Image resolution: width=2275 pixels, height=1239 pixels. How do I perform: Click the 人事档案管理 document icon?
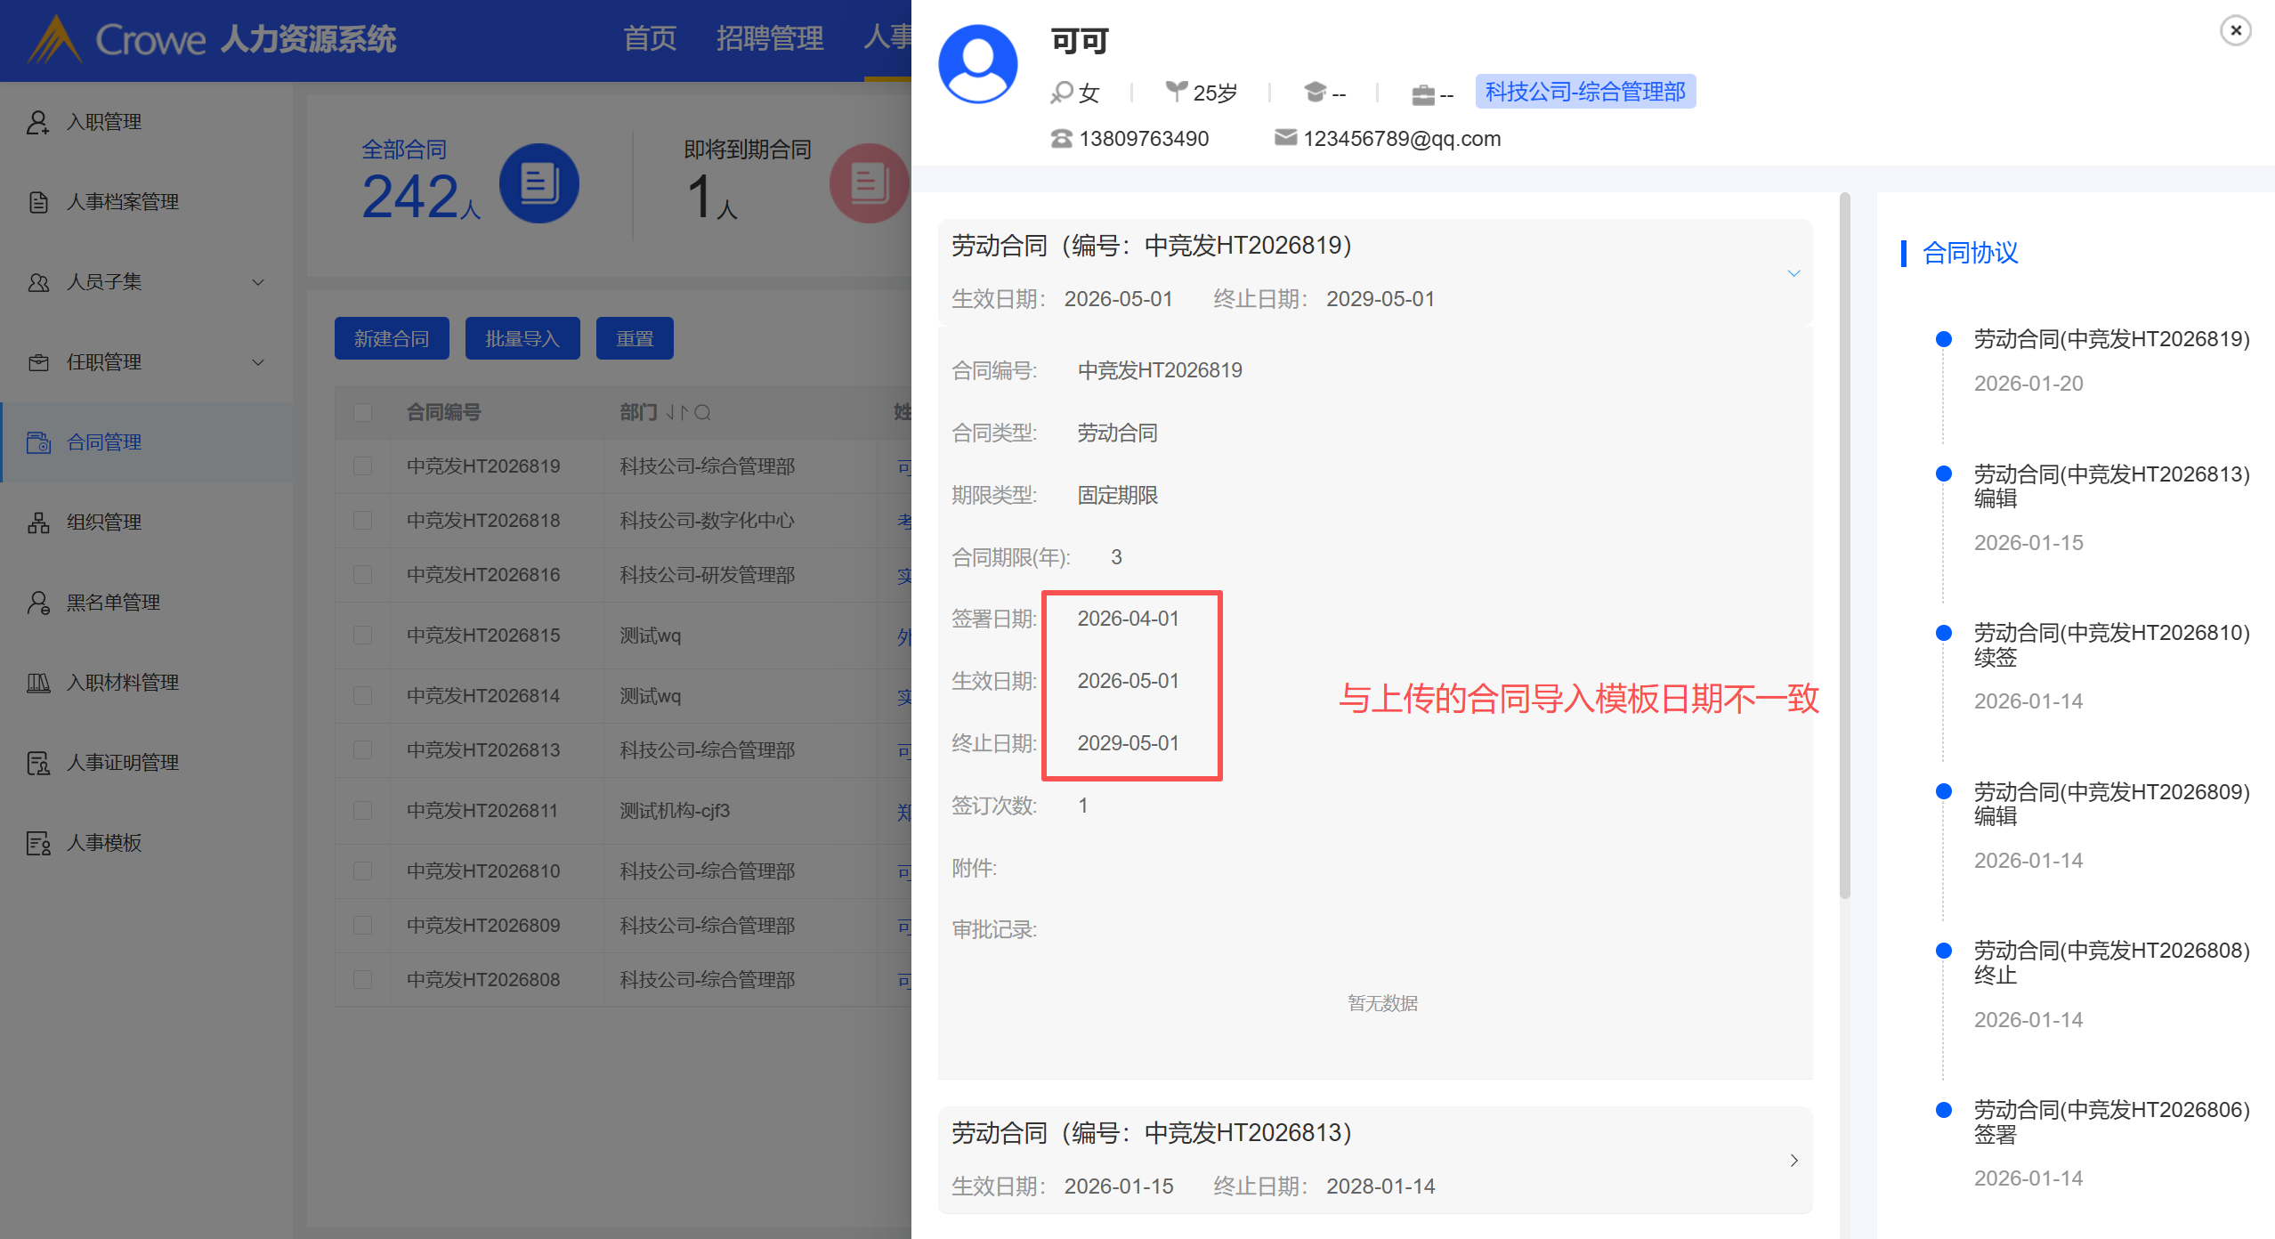[37, 202]
